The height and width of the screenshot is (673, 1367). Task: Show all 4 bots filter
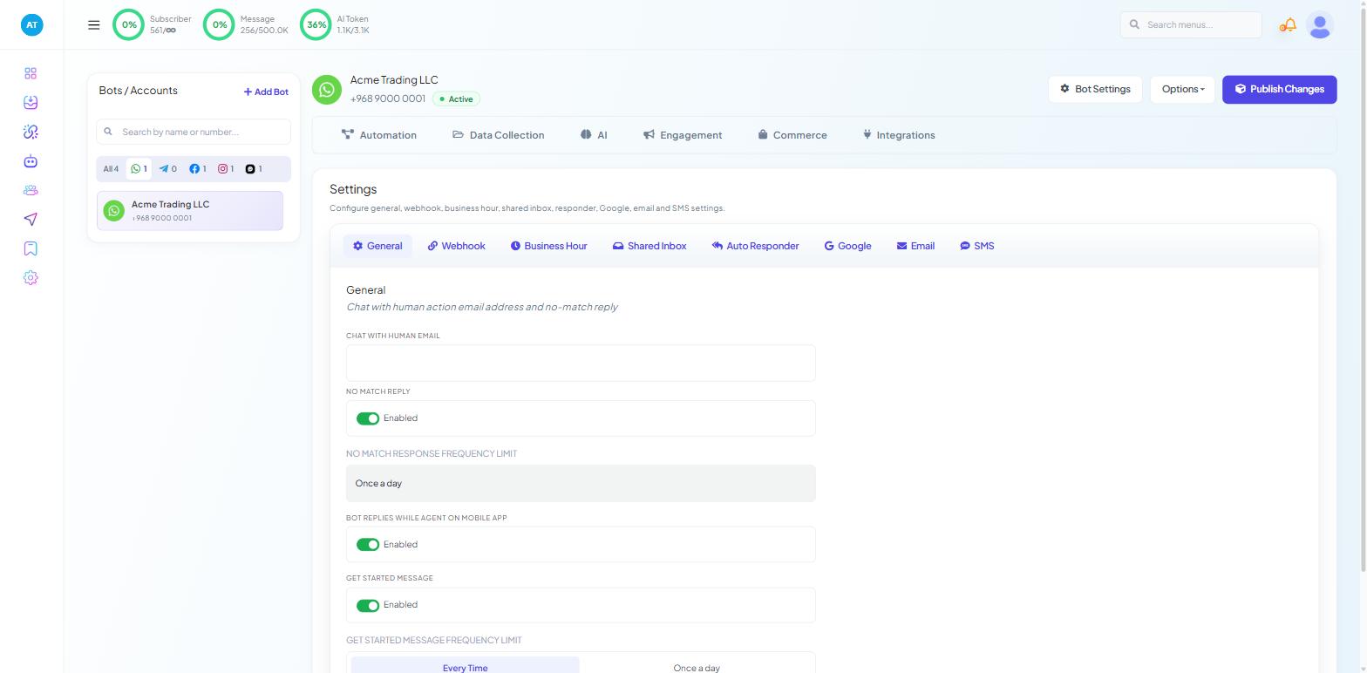pos(111,169)
